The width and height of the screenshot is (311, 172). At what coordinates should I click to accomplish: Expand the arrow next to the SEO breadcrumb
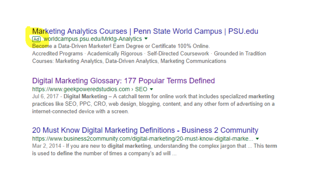(x=151, y=89)
